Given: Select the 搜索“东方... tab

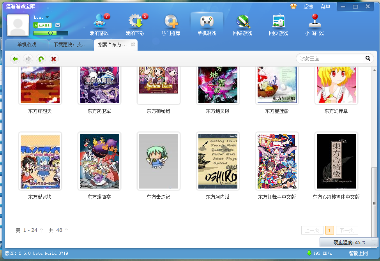Looking at the screenshot, I should pyautogui.click(x=116, y=45).
